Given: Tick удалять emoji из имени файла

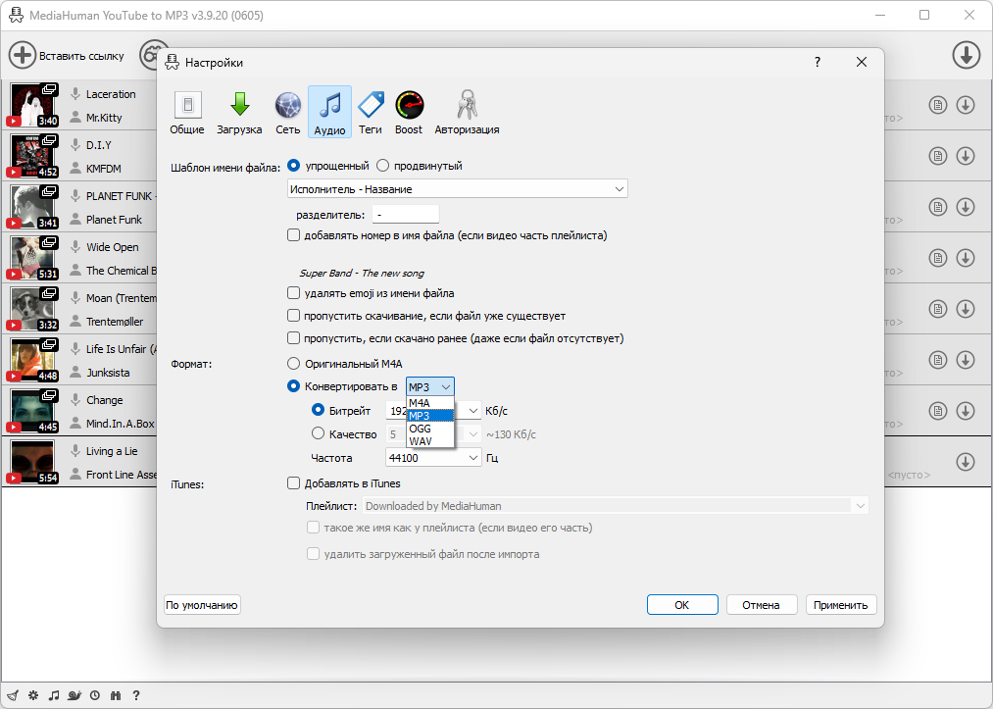Looking at the screenshot, I should [x=293, y=293].
